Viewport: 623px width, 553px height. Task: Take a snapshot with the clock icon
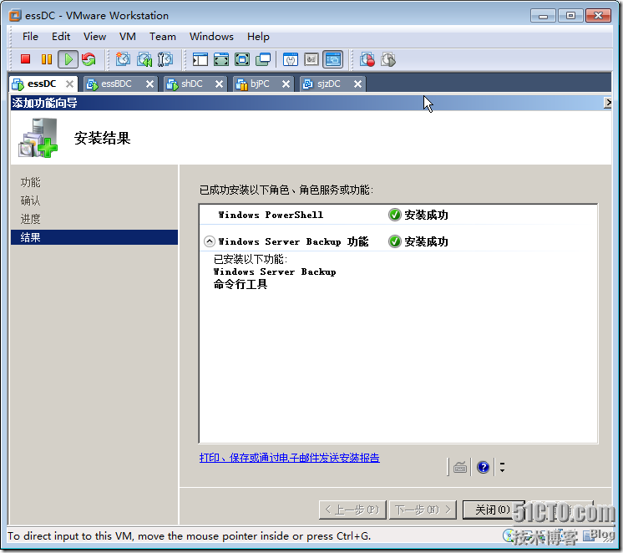click(x=123, y=59)
